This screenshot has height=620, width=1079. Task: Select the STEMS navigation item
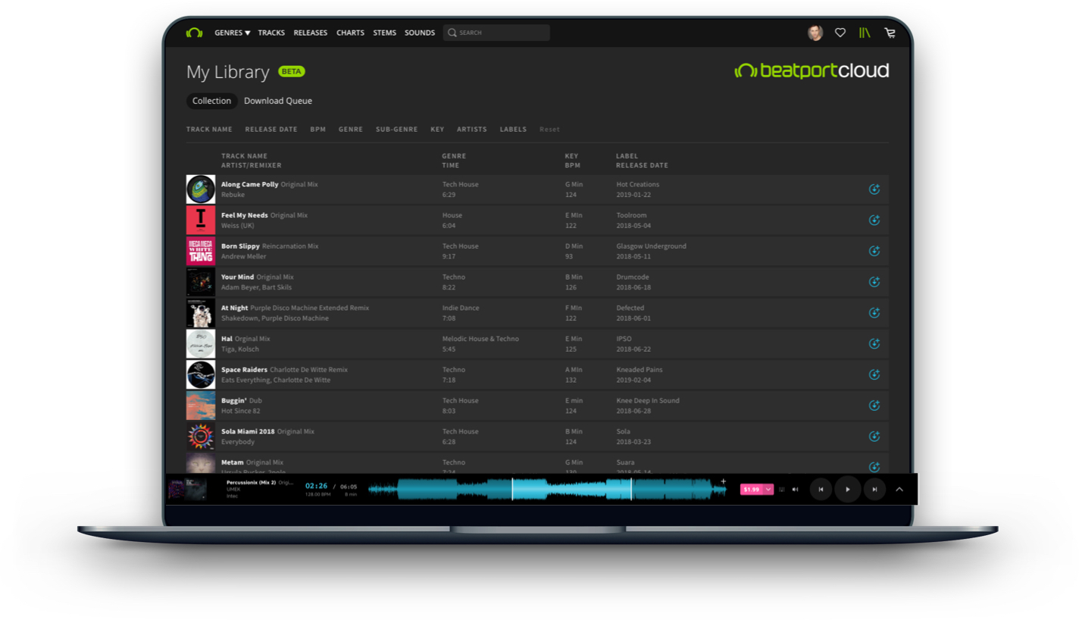384,33
